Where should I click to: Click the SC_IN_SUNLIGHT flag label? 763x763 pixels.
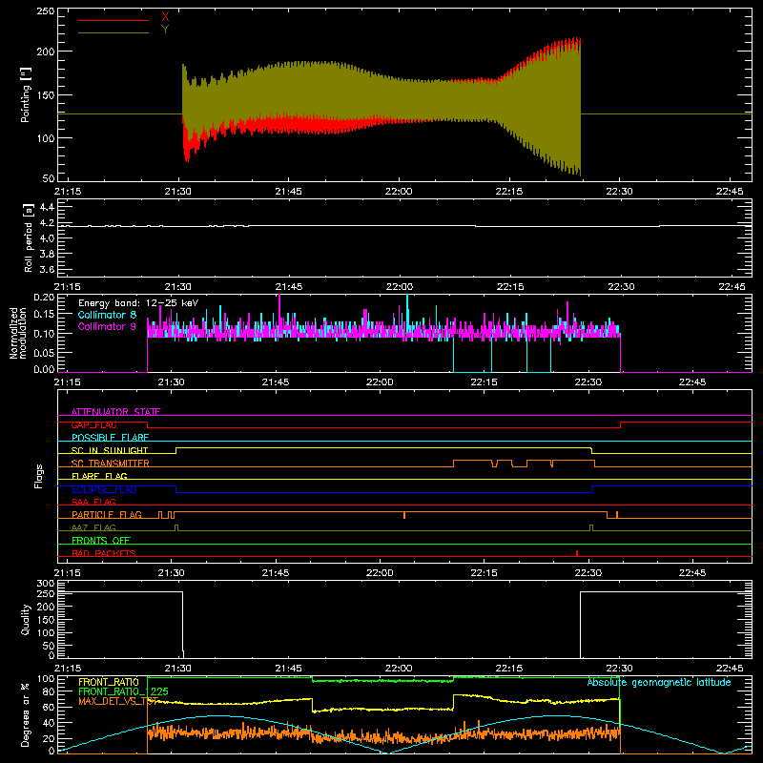[110, 450]
